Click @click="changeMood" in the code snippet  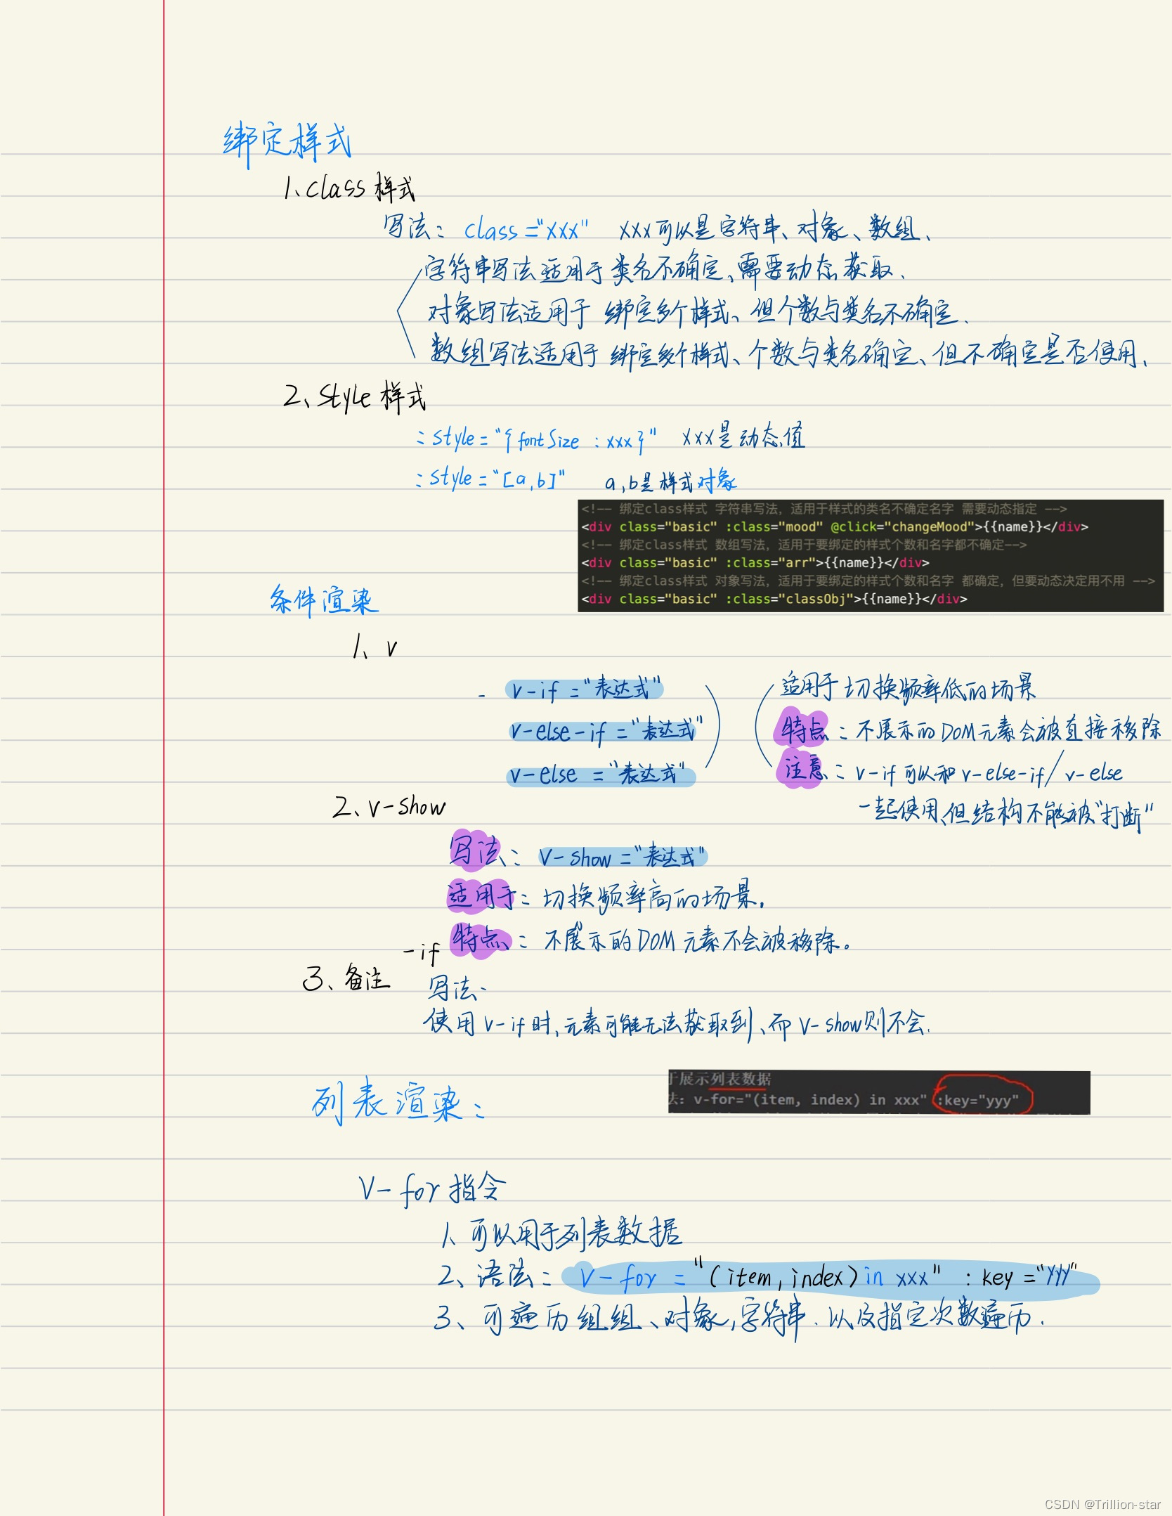(902, 526)
